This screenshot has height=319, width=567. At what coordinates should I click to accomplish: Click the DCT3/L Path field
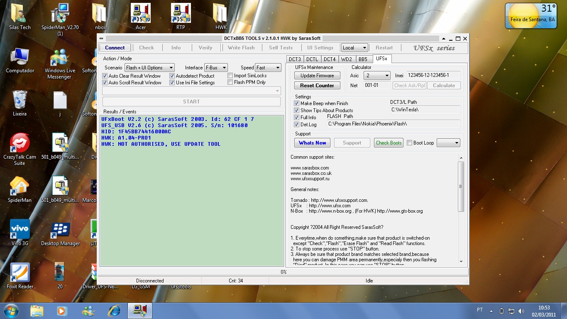point(425,110)
